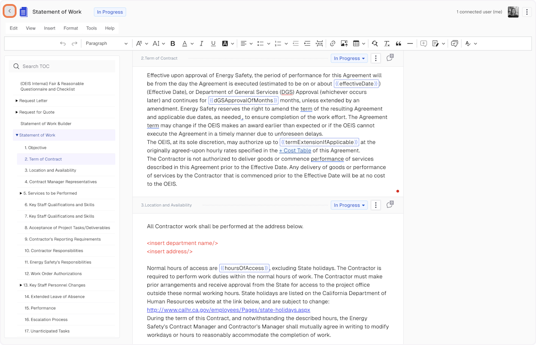Toggle underline formatting
536x345 pixels.
pos(213,43)
